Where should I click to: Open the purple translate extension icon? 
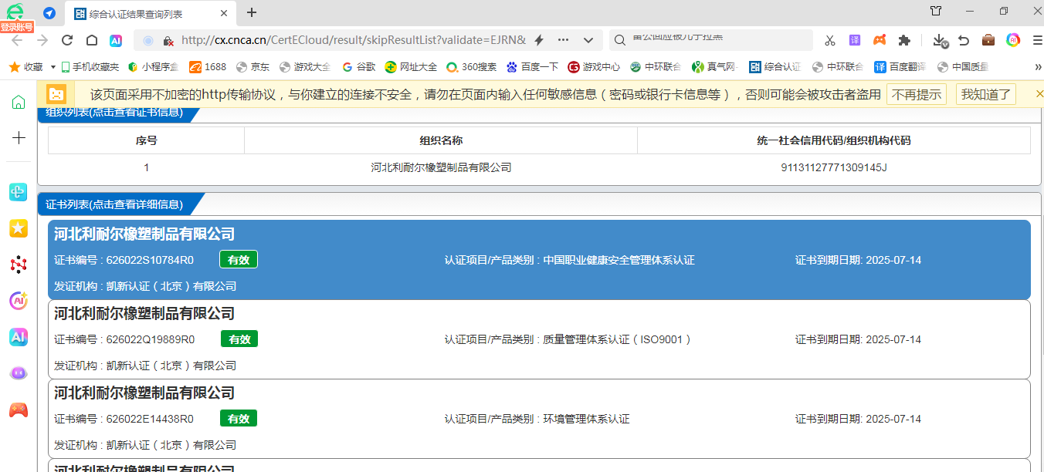855,40
